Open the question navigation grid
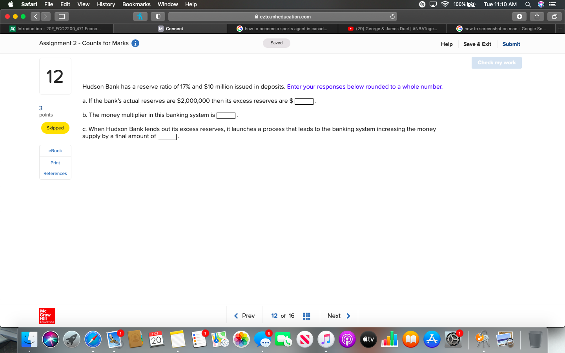The image size is (565, 353). [306, 315]
